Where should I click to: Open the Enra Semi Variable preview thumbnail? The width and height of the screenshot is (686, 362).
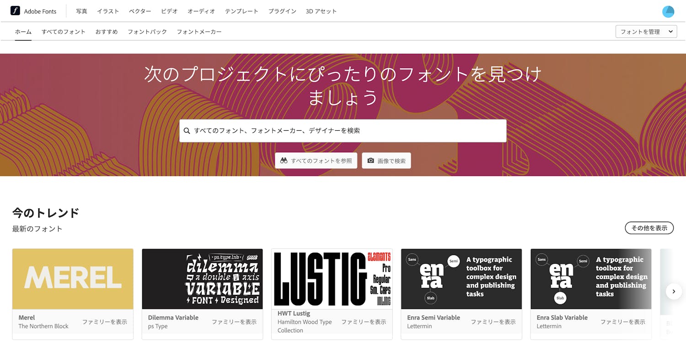pos(461,279)
